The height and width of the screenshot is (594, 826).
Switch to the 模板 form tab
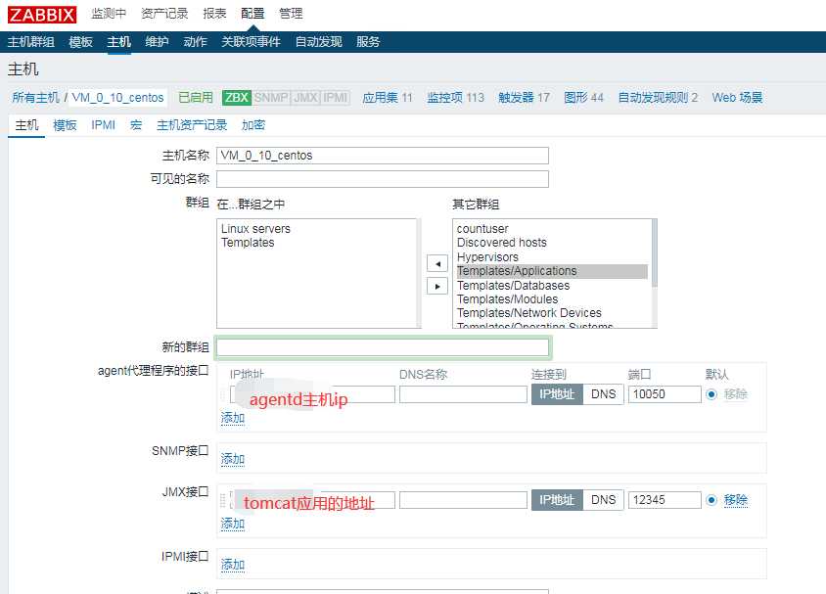(65, 125)
